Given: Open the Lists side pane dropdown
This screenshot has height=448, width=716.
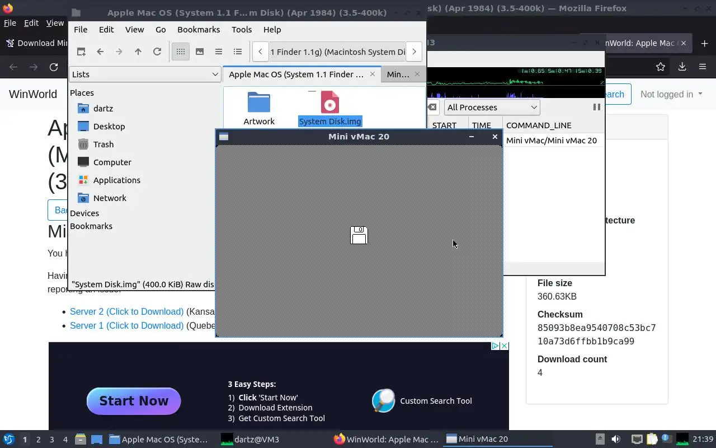Looking at the screenshot, I should pyautogui.click(x=145, y=74).
